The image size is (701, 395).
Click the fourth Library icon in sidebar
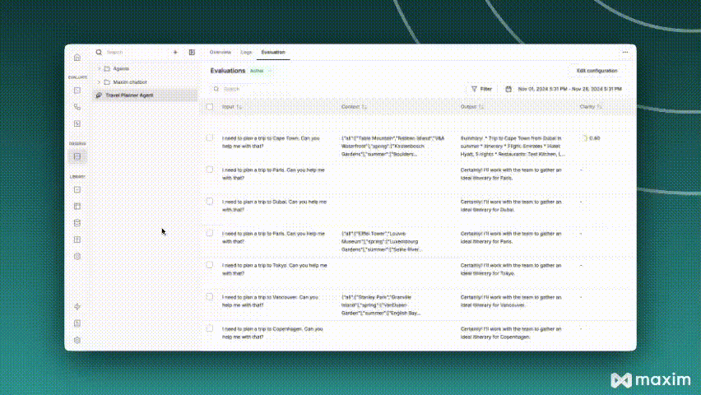pos(77,239)
